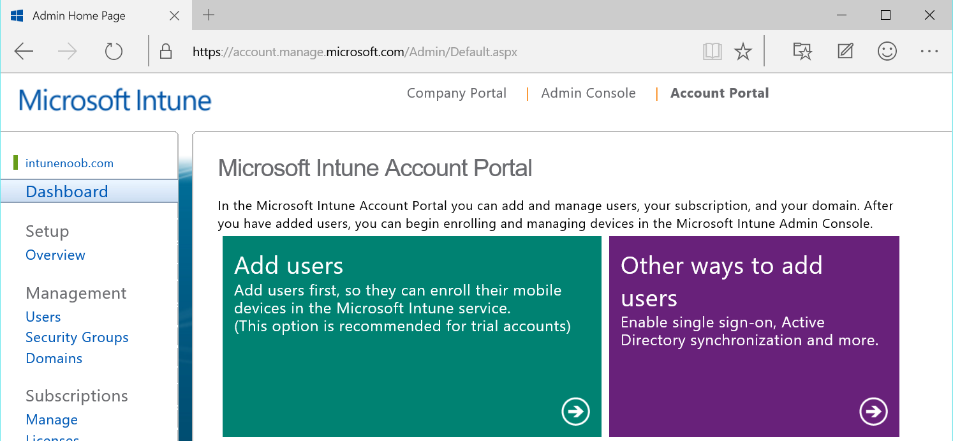953x441 pixels.
Task: Open Reading view book icon
Action: click(712, 52)
